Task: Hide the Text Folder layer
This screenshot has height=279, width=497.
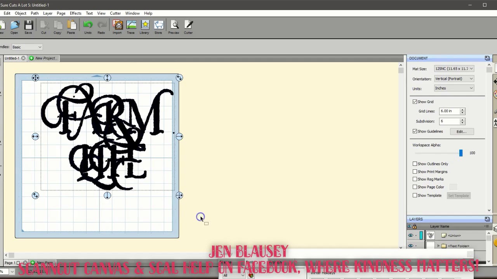Action: 410,246
